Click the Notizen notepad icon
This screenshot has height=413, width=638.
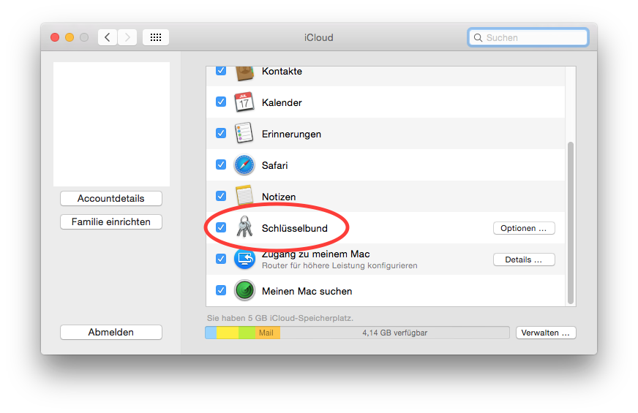(244, 195)
